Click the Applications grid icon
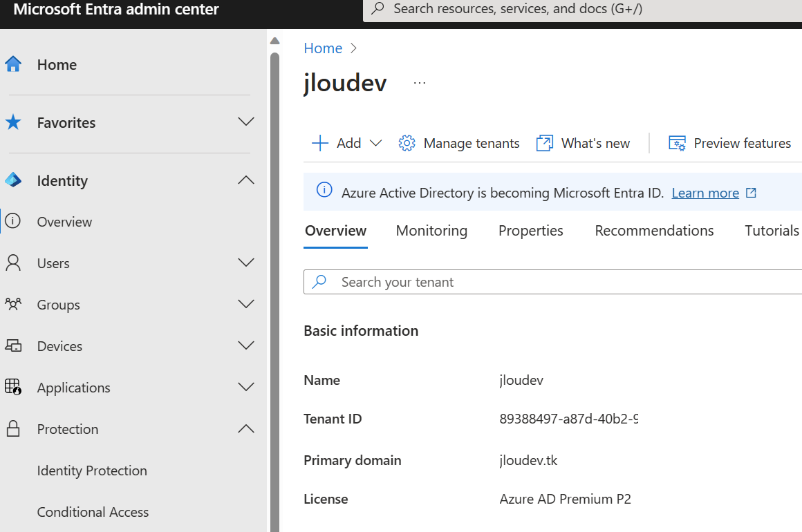Image resolution: width=802 pixels, height=532 pixels. (x=12, y=387)
